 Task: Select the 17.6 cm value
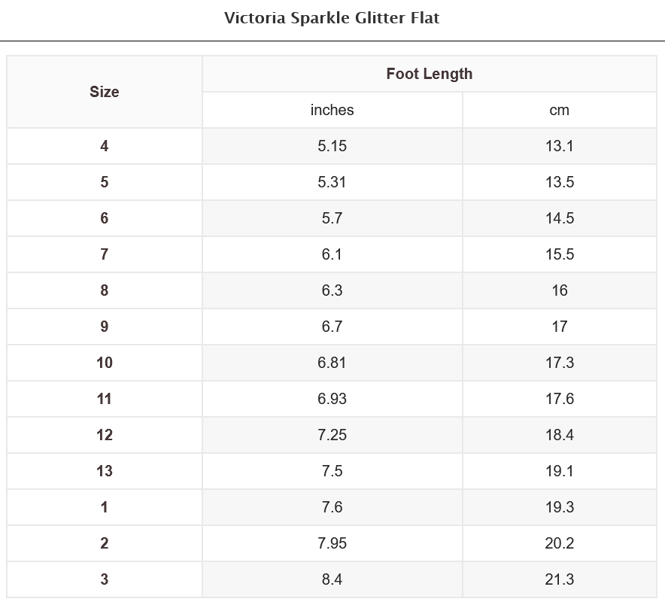tap(559, 399)
